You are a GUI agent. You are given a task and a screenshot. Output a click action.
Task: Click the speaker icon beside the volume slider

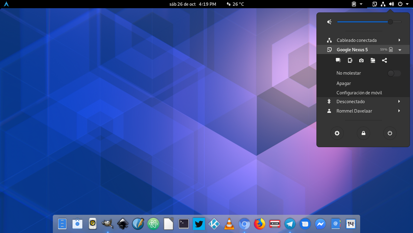click(x=329, y=22)
